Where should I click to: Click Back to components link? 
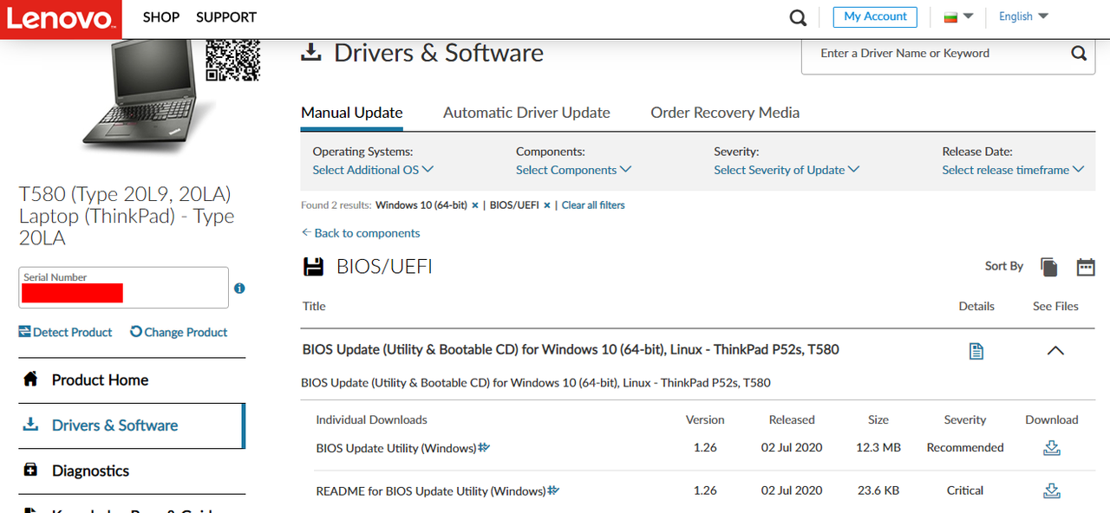(361, 233)
